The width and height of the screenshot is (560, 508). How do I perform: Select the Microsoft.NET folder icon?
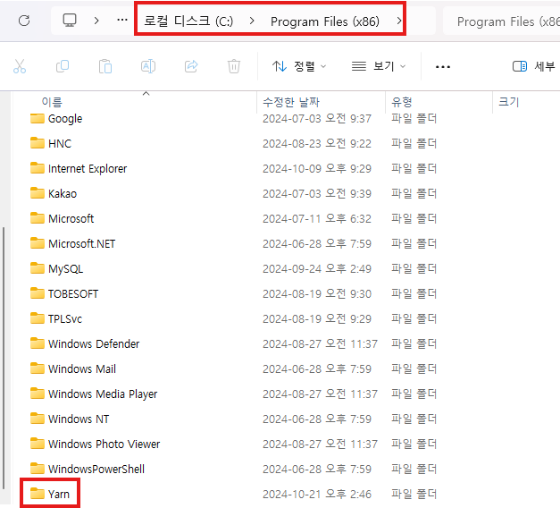38,243
